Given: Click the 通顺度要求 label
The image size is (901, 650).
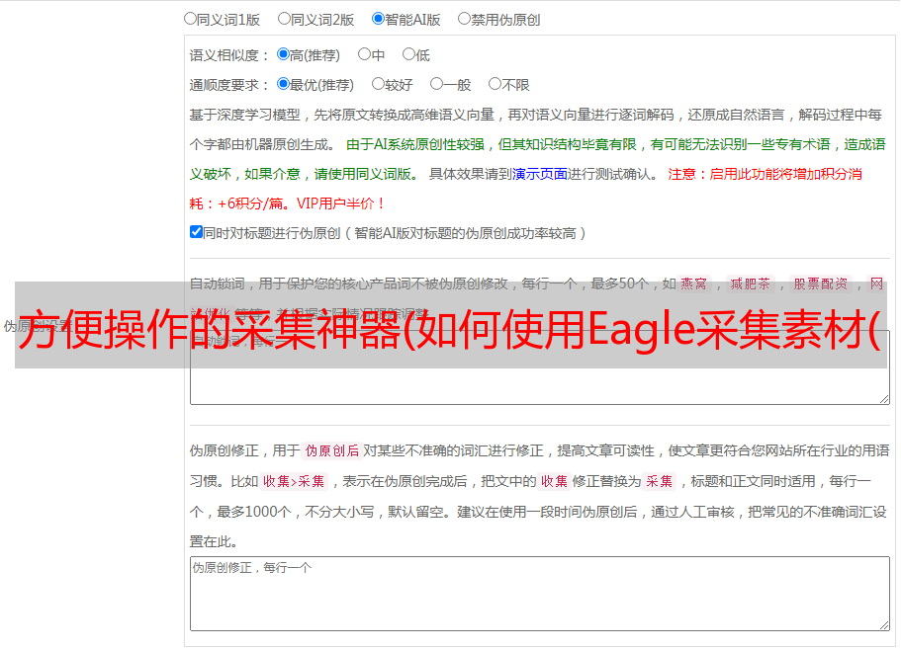Looking at the screenshot, I should [x=228, y=85].
